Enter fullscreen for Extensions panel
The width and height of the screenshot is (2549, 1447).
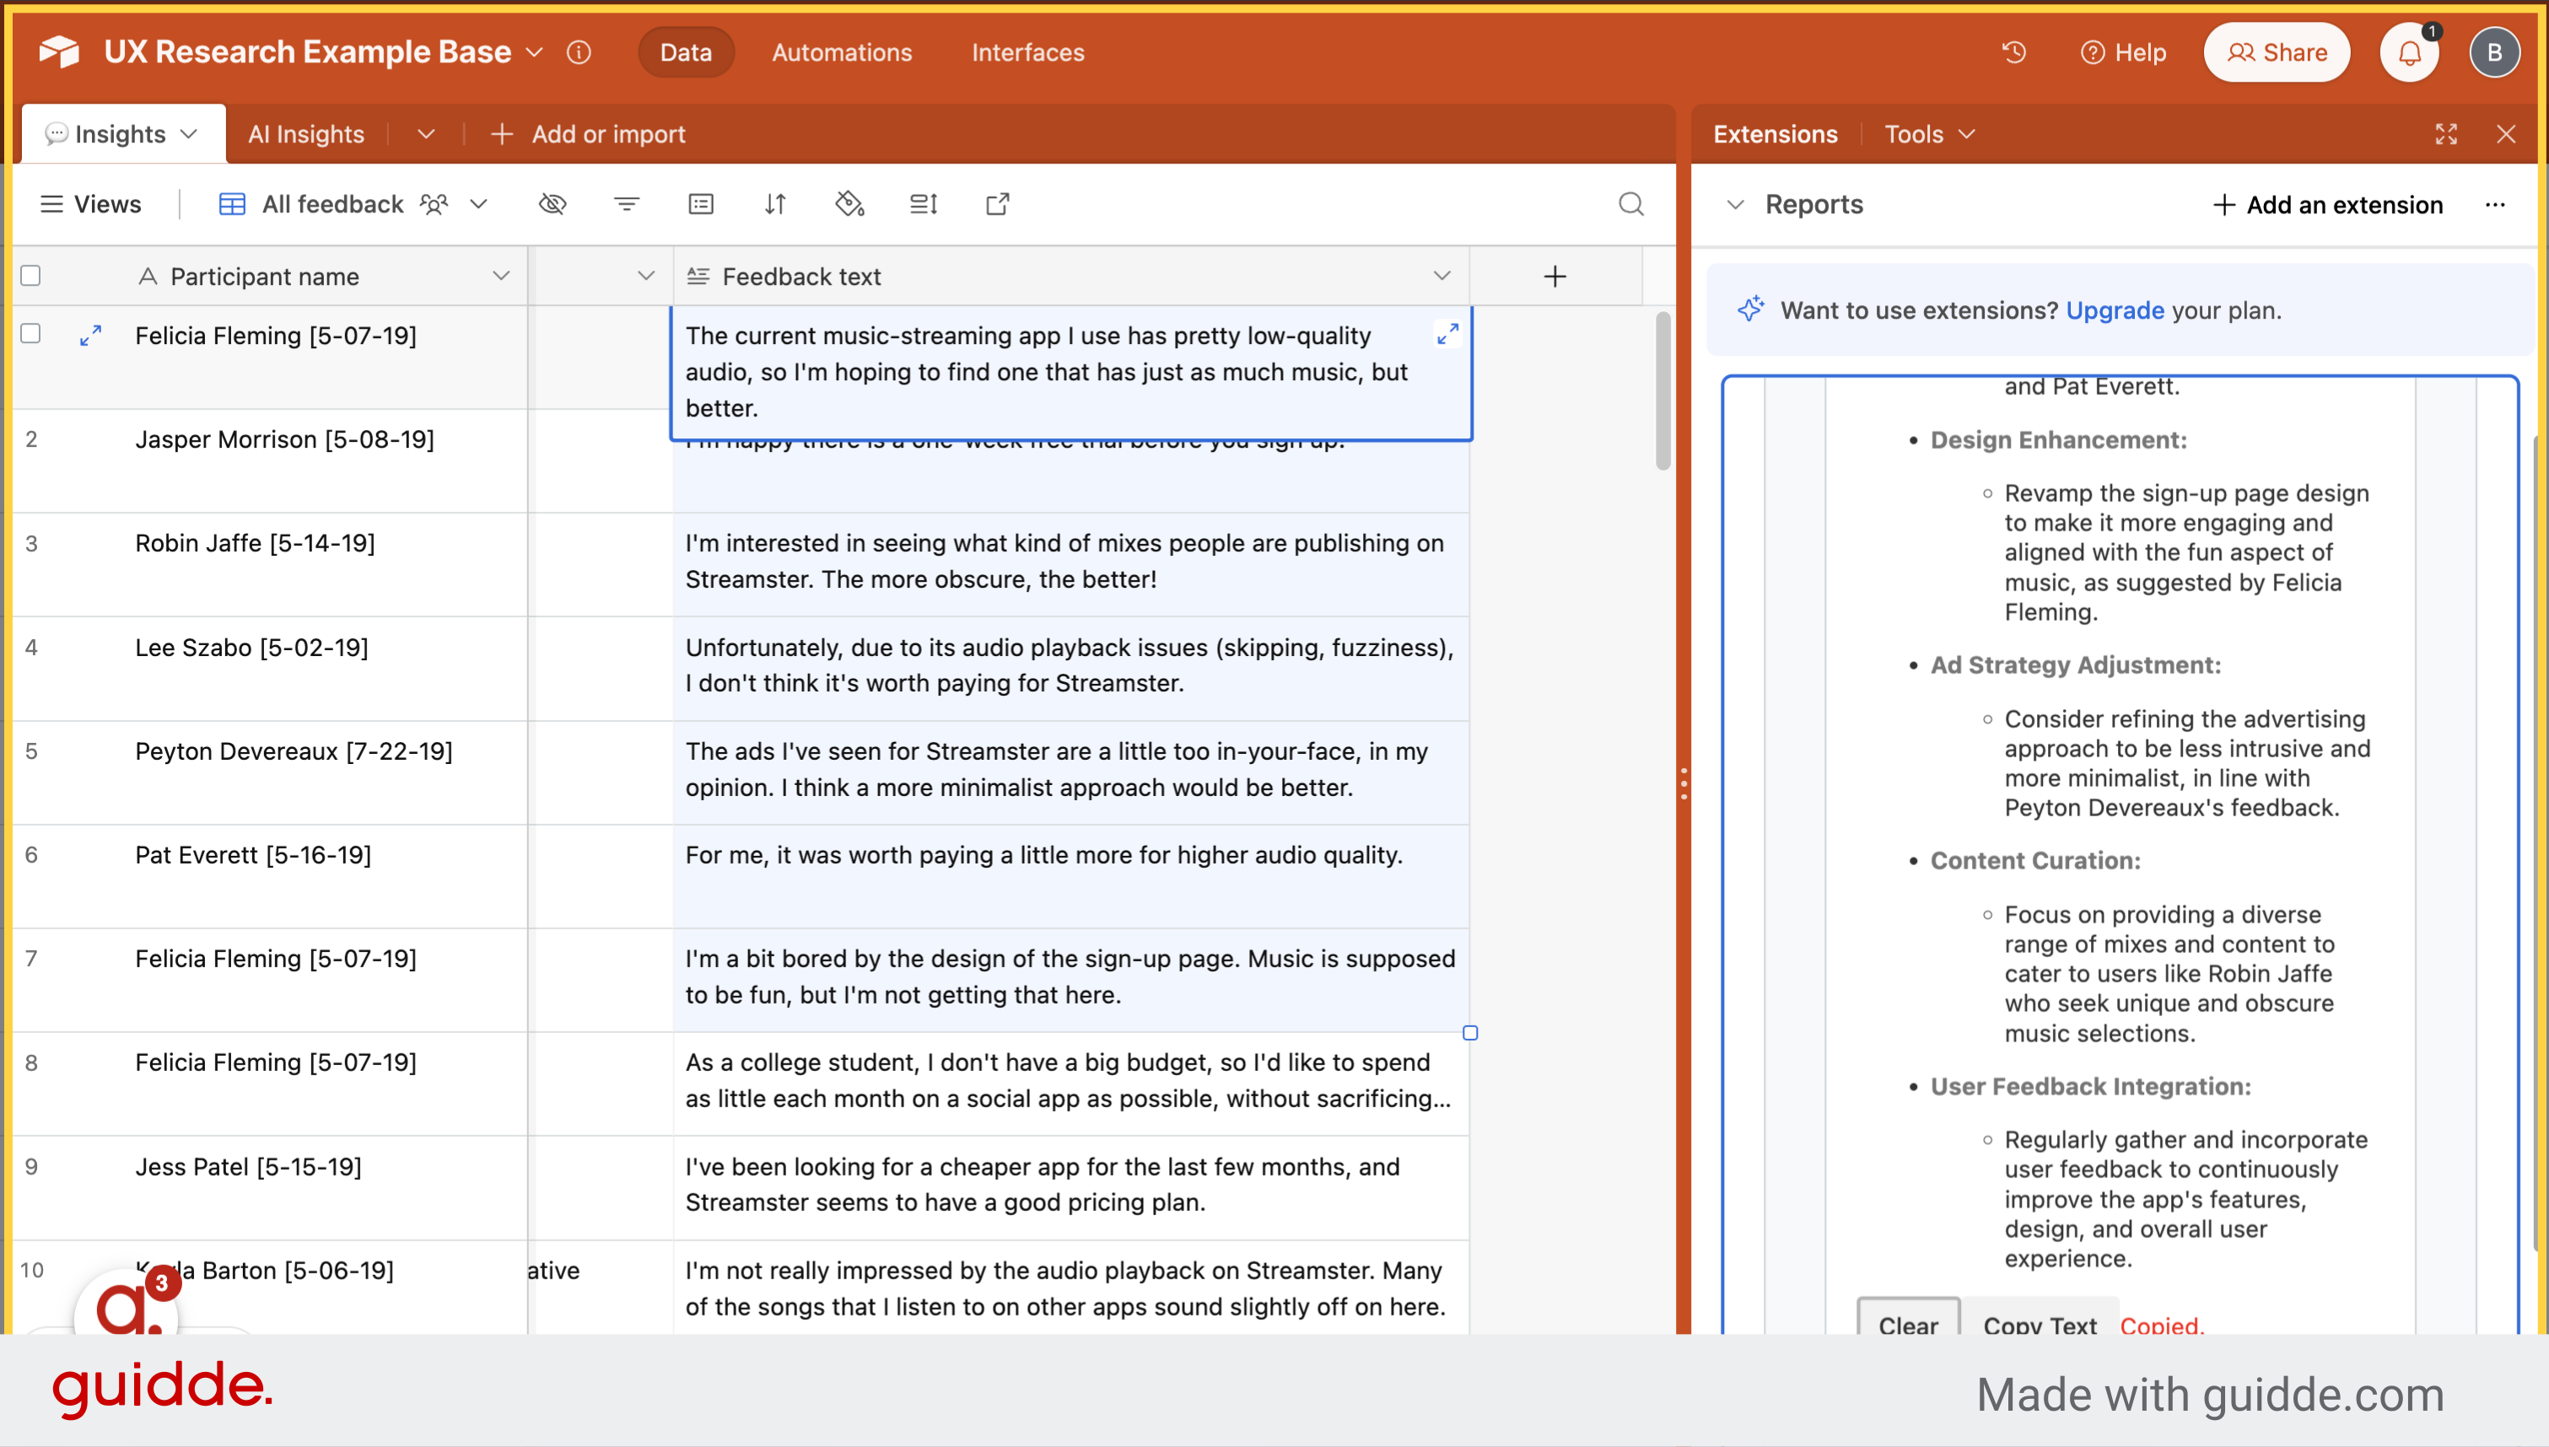(x=2447, y=134)
